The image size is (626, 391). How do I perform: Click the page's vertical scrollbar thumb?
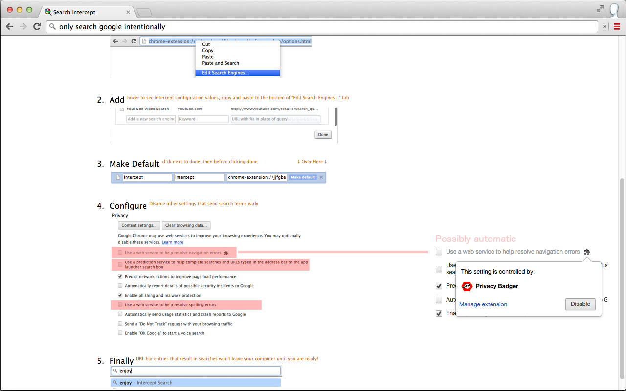coord(623,279)
